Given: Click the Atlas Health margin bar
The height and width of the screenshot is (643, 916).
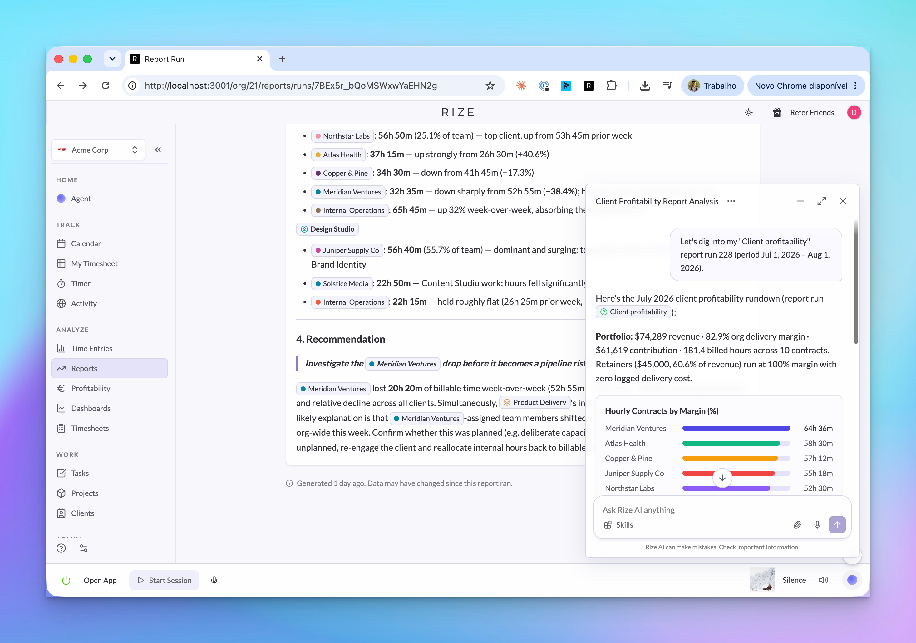Looking at the screenshot, I should 736,444.
